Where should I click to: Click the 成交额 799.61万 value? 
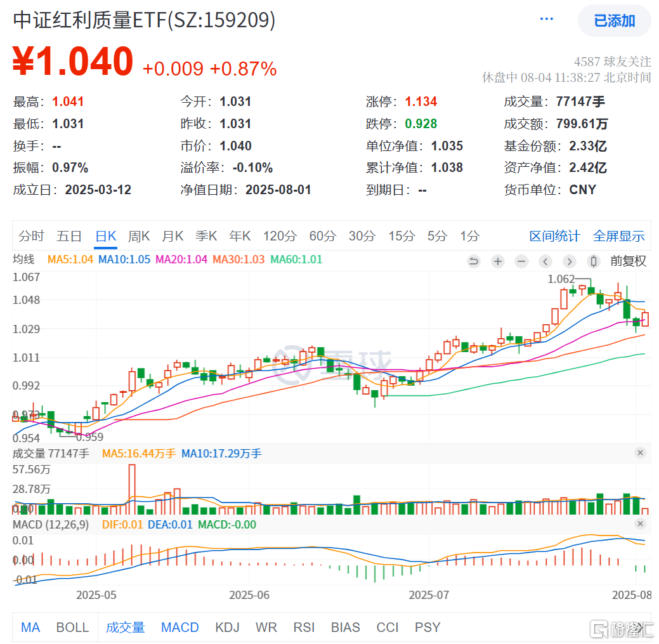[582, 124]
